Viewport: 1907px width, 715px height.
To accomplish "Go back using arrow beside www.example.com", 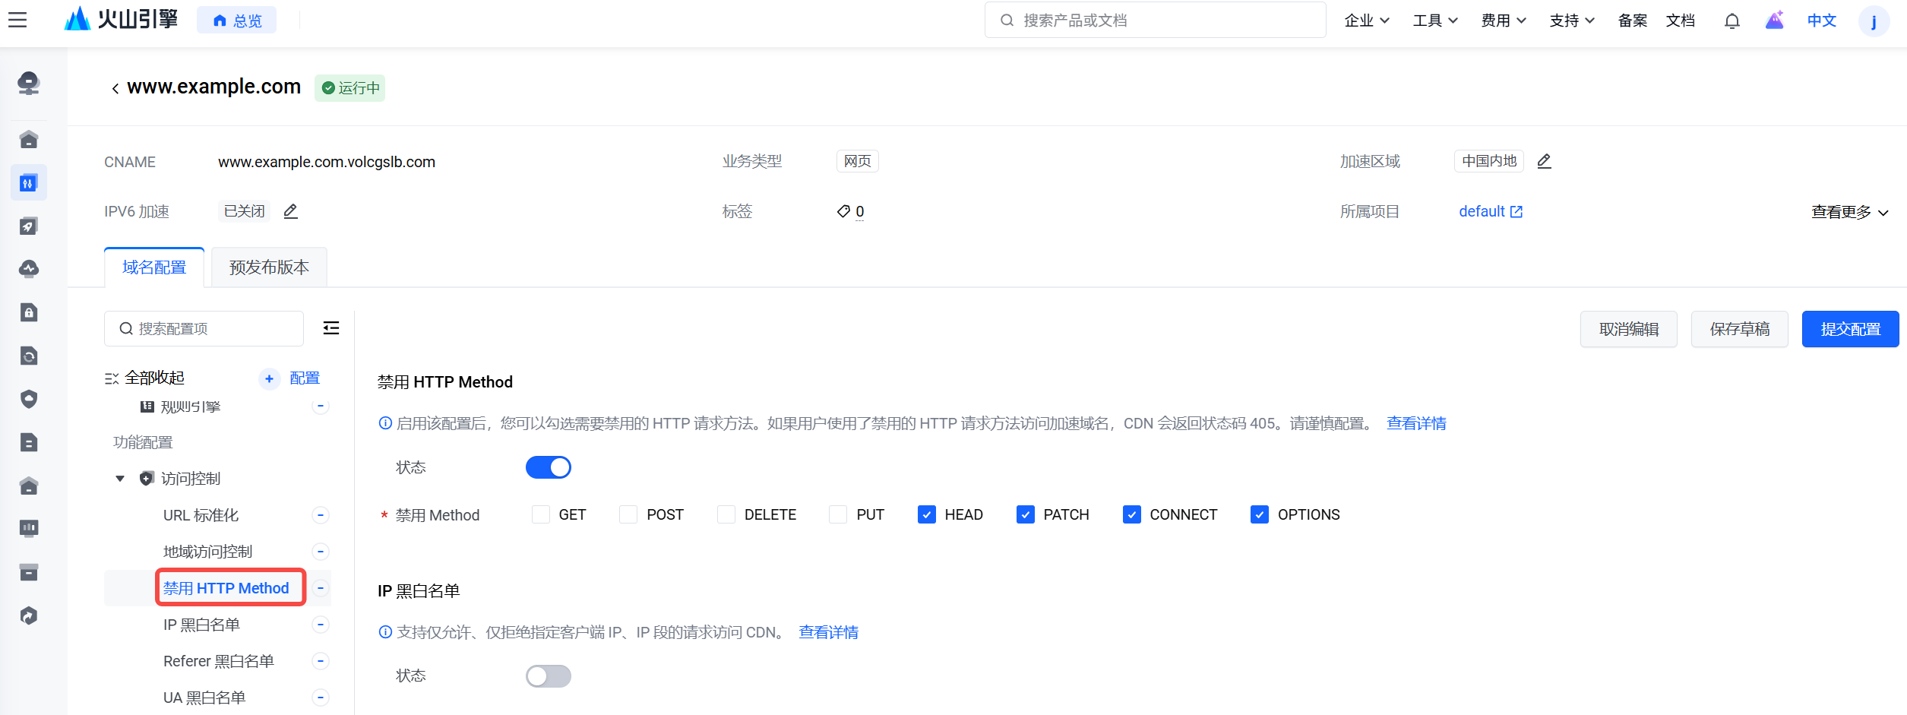I will point(115,88).
